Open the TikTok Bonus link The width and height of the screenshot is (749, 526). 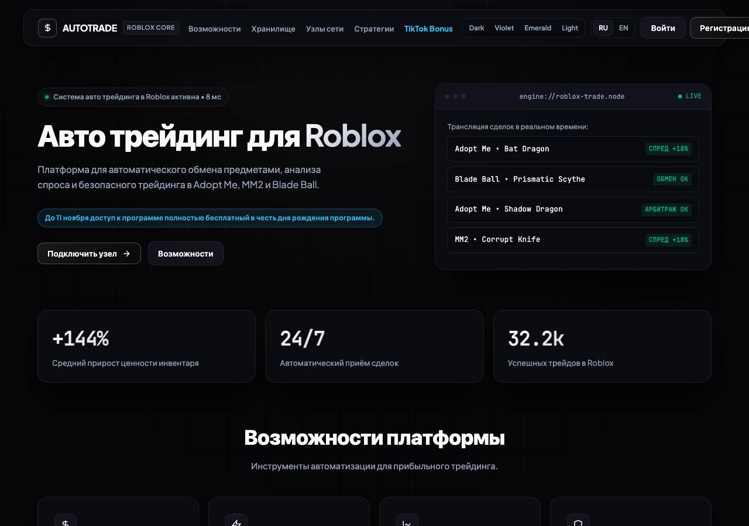click(428, 29)
